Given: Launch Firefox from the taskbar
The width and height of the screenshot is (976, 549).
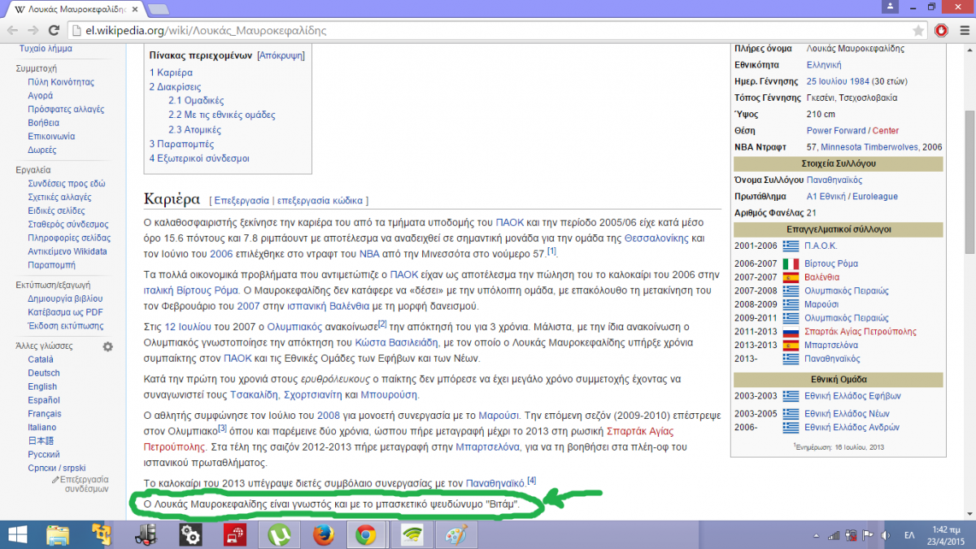Looking at the screenshot, I should coord(323,534).
